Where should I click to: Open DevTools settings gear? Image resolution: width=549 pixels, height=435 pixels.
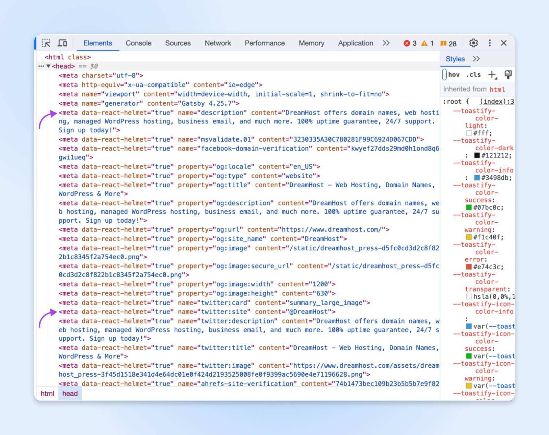[473, 43]
